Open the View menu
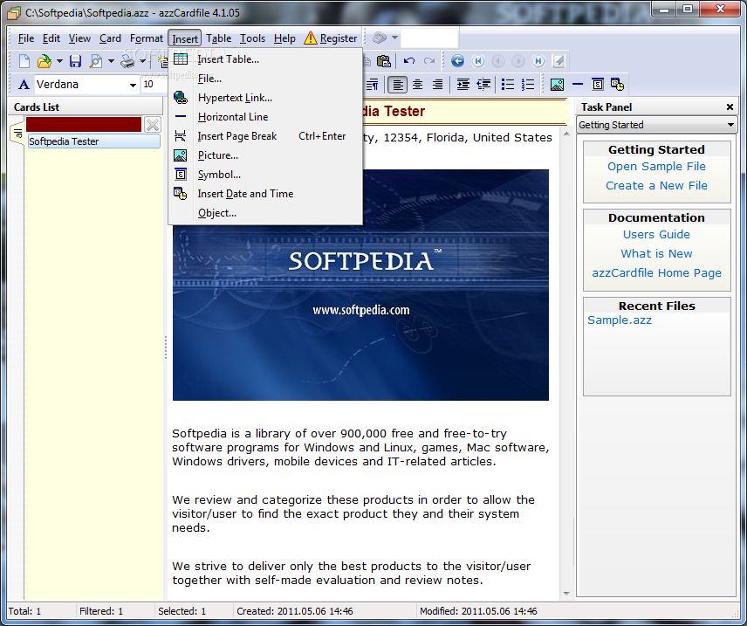This screenshot has height=626, width=747. click(x=79, y=38)
